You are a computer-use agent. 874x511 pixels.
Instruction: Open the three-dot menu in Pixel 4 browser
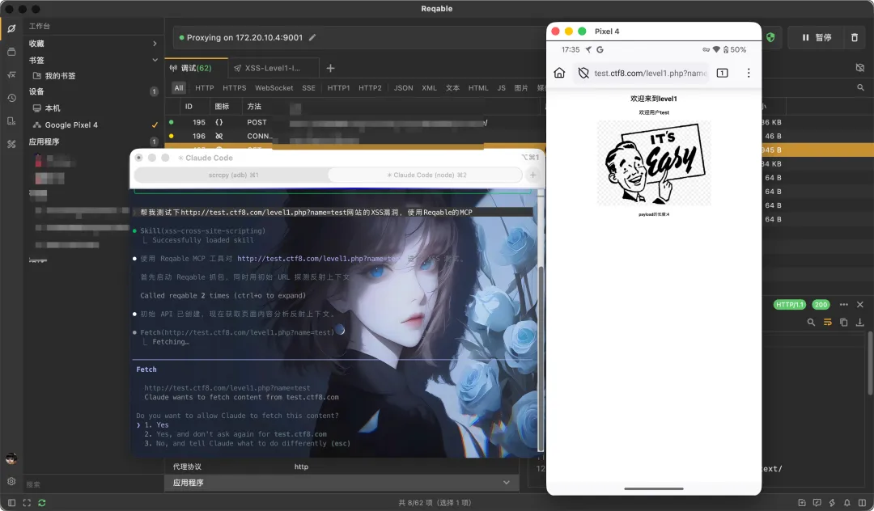point(749,73)
